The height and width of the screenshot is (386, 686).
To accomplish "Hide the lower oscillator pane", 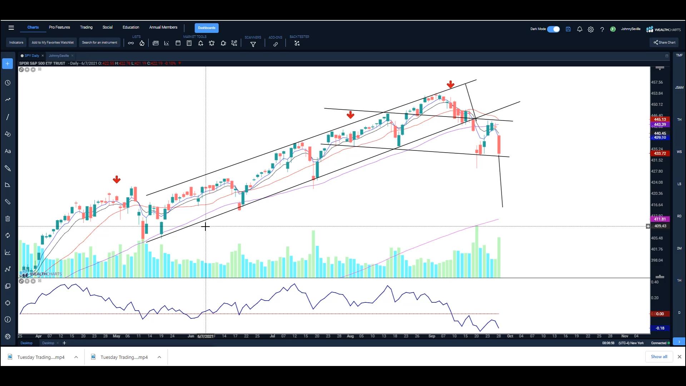I will click(21, 281).
